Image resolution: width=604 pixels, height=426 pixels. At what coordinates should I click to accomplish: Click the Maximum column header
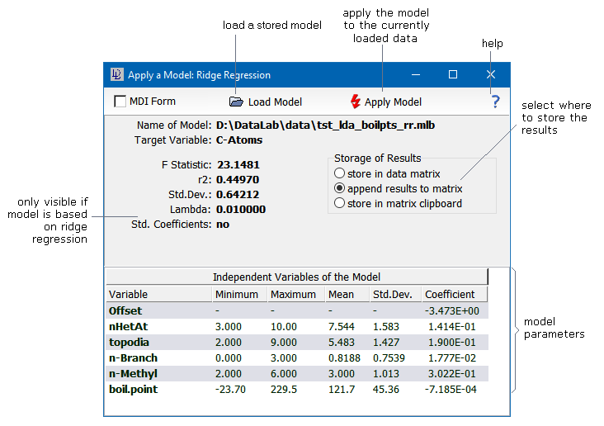(294, 294)
